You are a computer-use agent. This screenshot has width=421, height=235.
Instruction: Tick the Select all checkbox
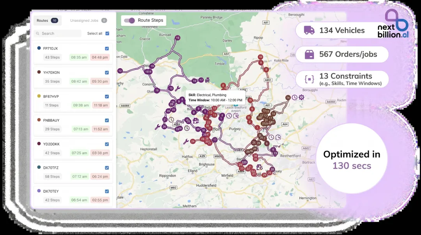click(x=108, y=33)
